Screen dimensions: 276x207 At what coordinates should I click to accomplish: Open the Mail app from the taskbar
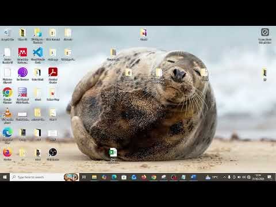pos(134,177)
